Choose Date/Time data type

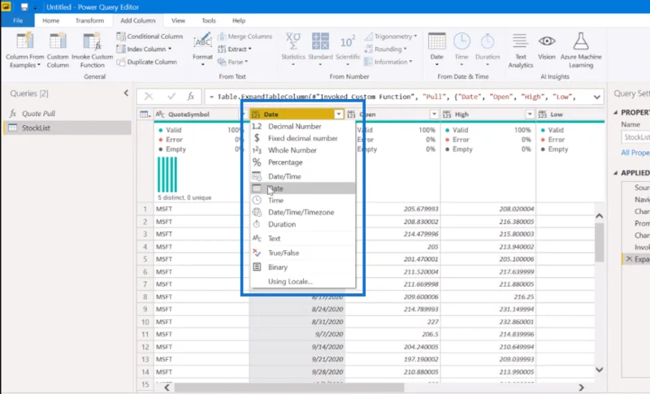[x=302, y=176]
